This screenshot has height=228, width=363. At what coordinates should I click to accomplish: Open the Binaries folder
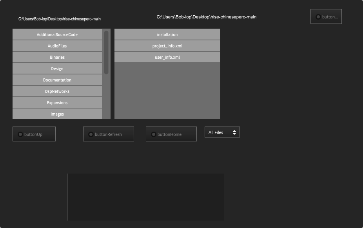(57, 57)
